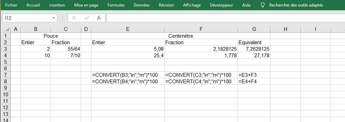The height and width of the screenshot is (122, 345).
Task: Click the Select All corner triangle
Action: pos(7,29)
